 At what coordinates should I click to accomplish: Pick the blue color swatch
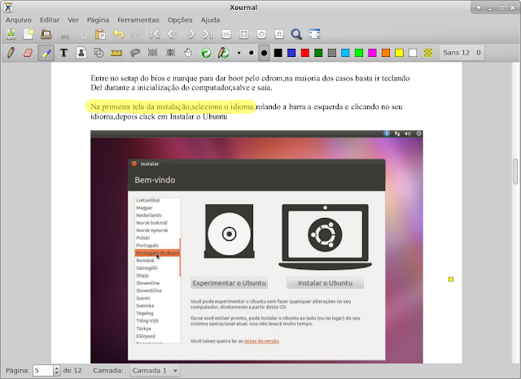(291, 53)
